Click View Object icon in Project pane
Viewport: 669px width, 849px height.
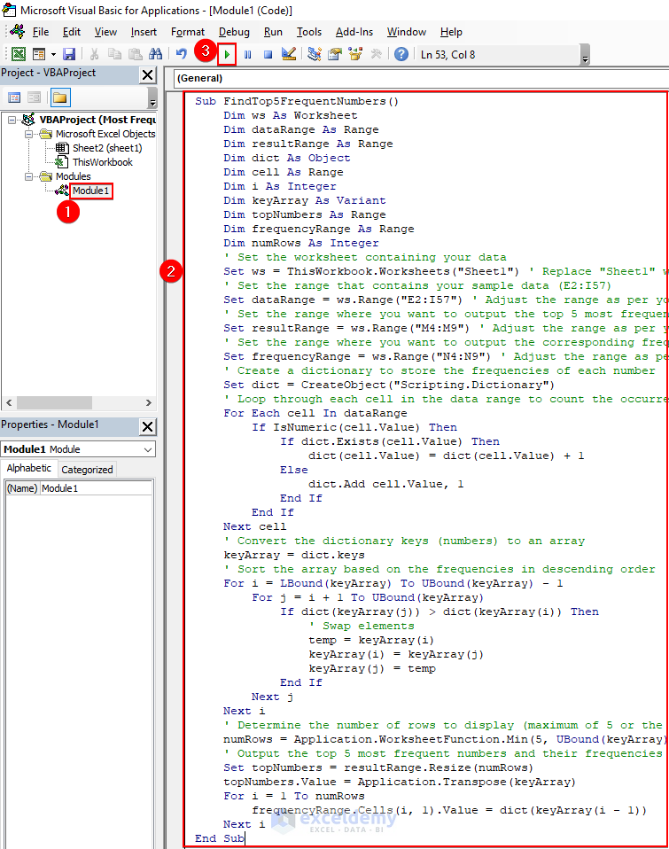(34, 97)
